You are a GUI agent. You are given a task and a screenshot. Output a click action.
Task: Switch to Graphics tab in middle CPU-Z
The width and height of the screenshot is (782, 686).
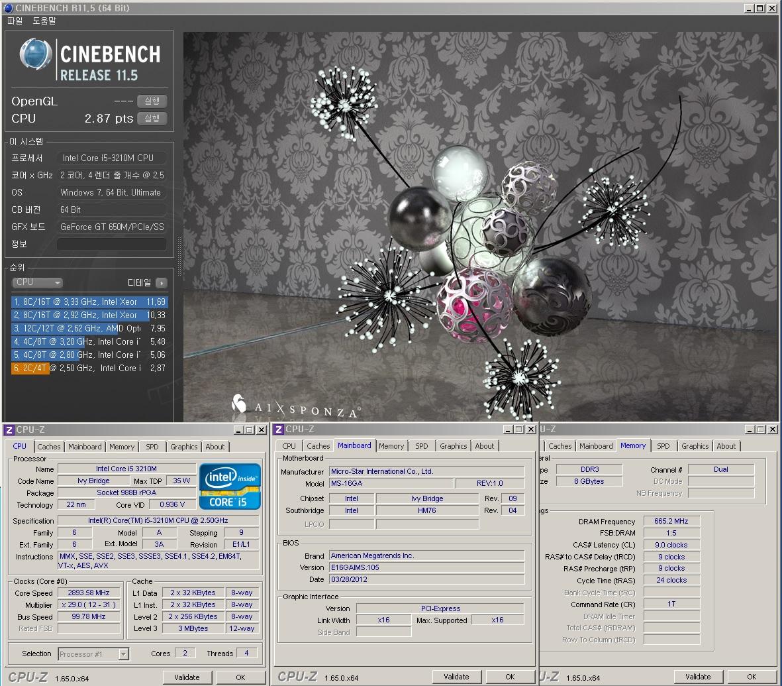click(x=454, y=446)
